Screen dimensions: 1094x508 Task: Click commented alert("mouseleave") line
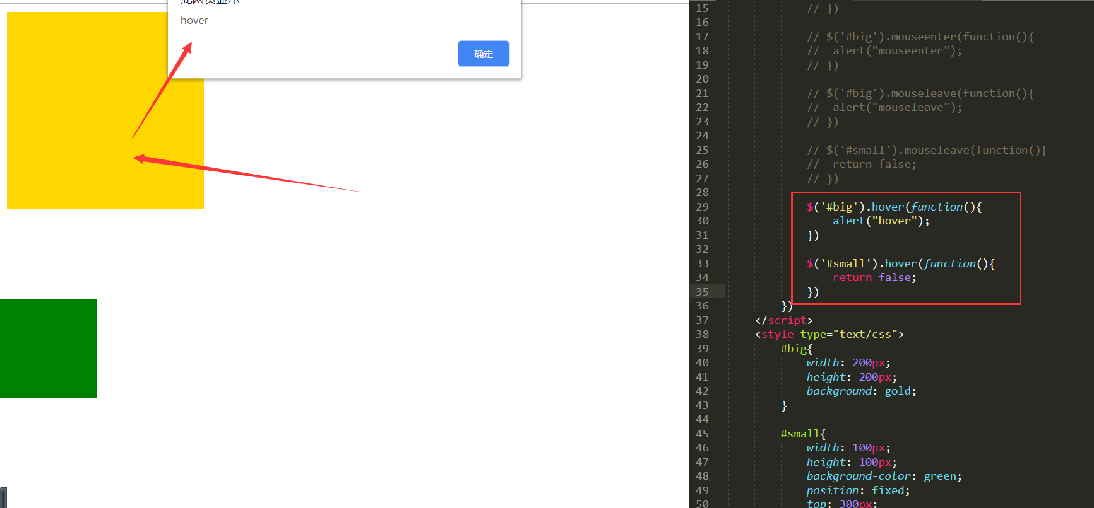(884, 107)
